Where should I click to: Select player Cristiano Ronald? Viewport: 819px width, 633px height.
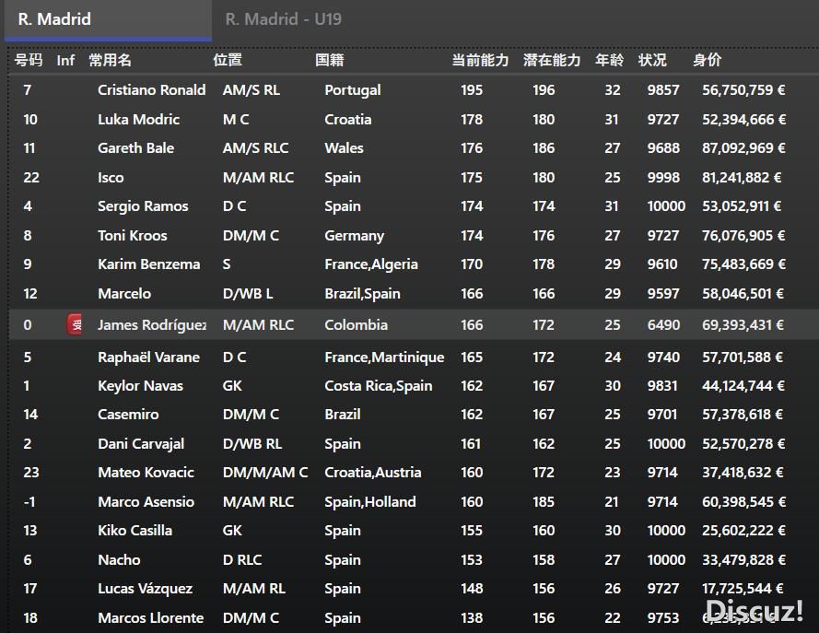point(151,89)
